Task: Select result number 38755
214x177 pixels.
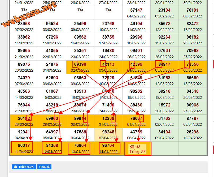Action: (x=108, y=37)
